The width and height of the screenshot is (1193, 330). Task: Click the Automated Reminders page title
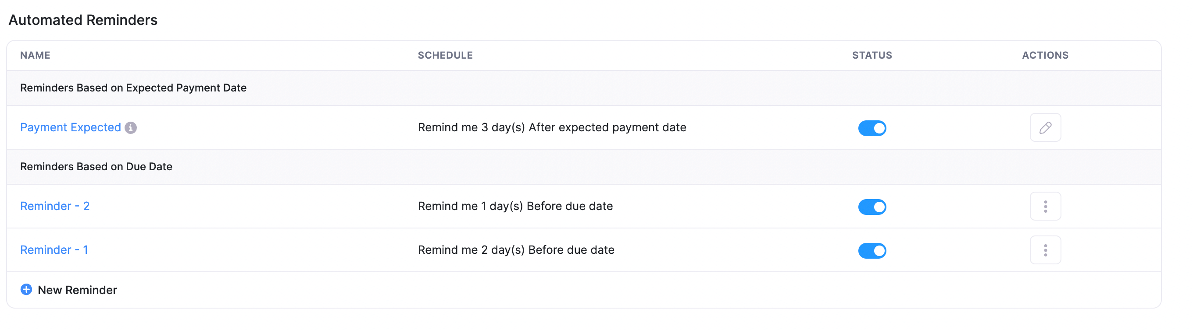click(x=83, y=20)
